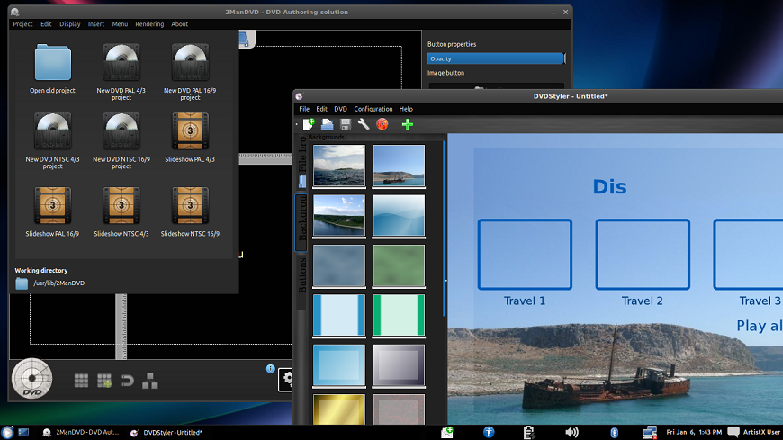Click the magnet snap icon in 2ManDVD
Viewport: 783px width, 440px height.
pos(127,381)
